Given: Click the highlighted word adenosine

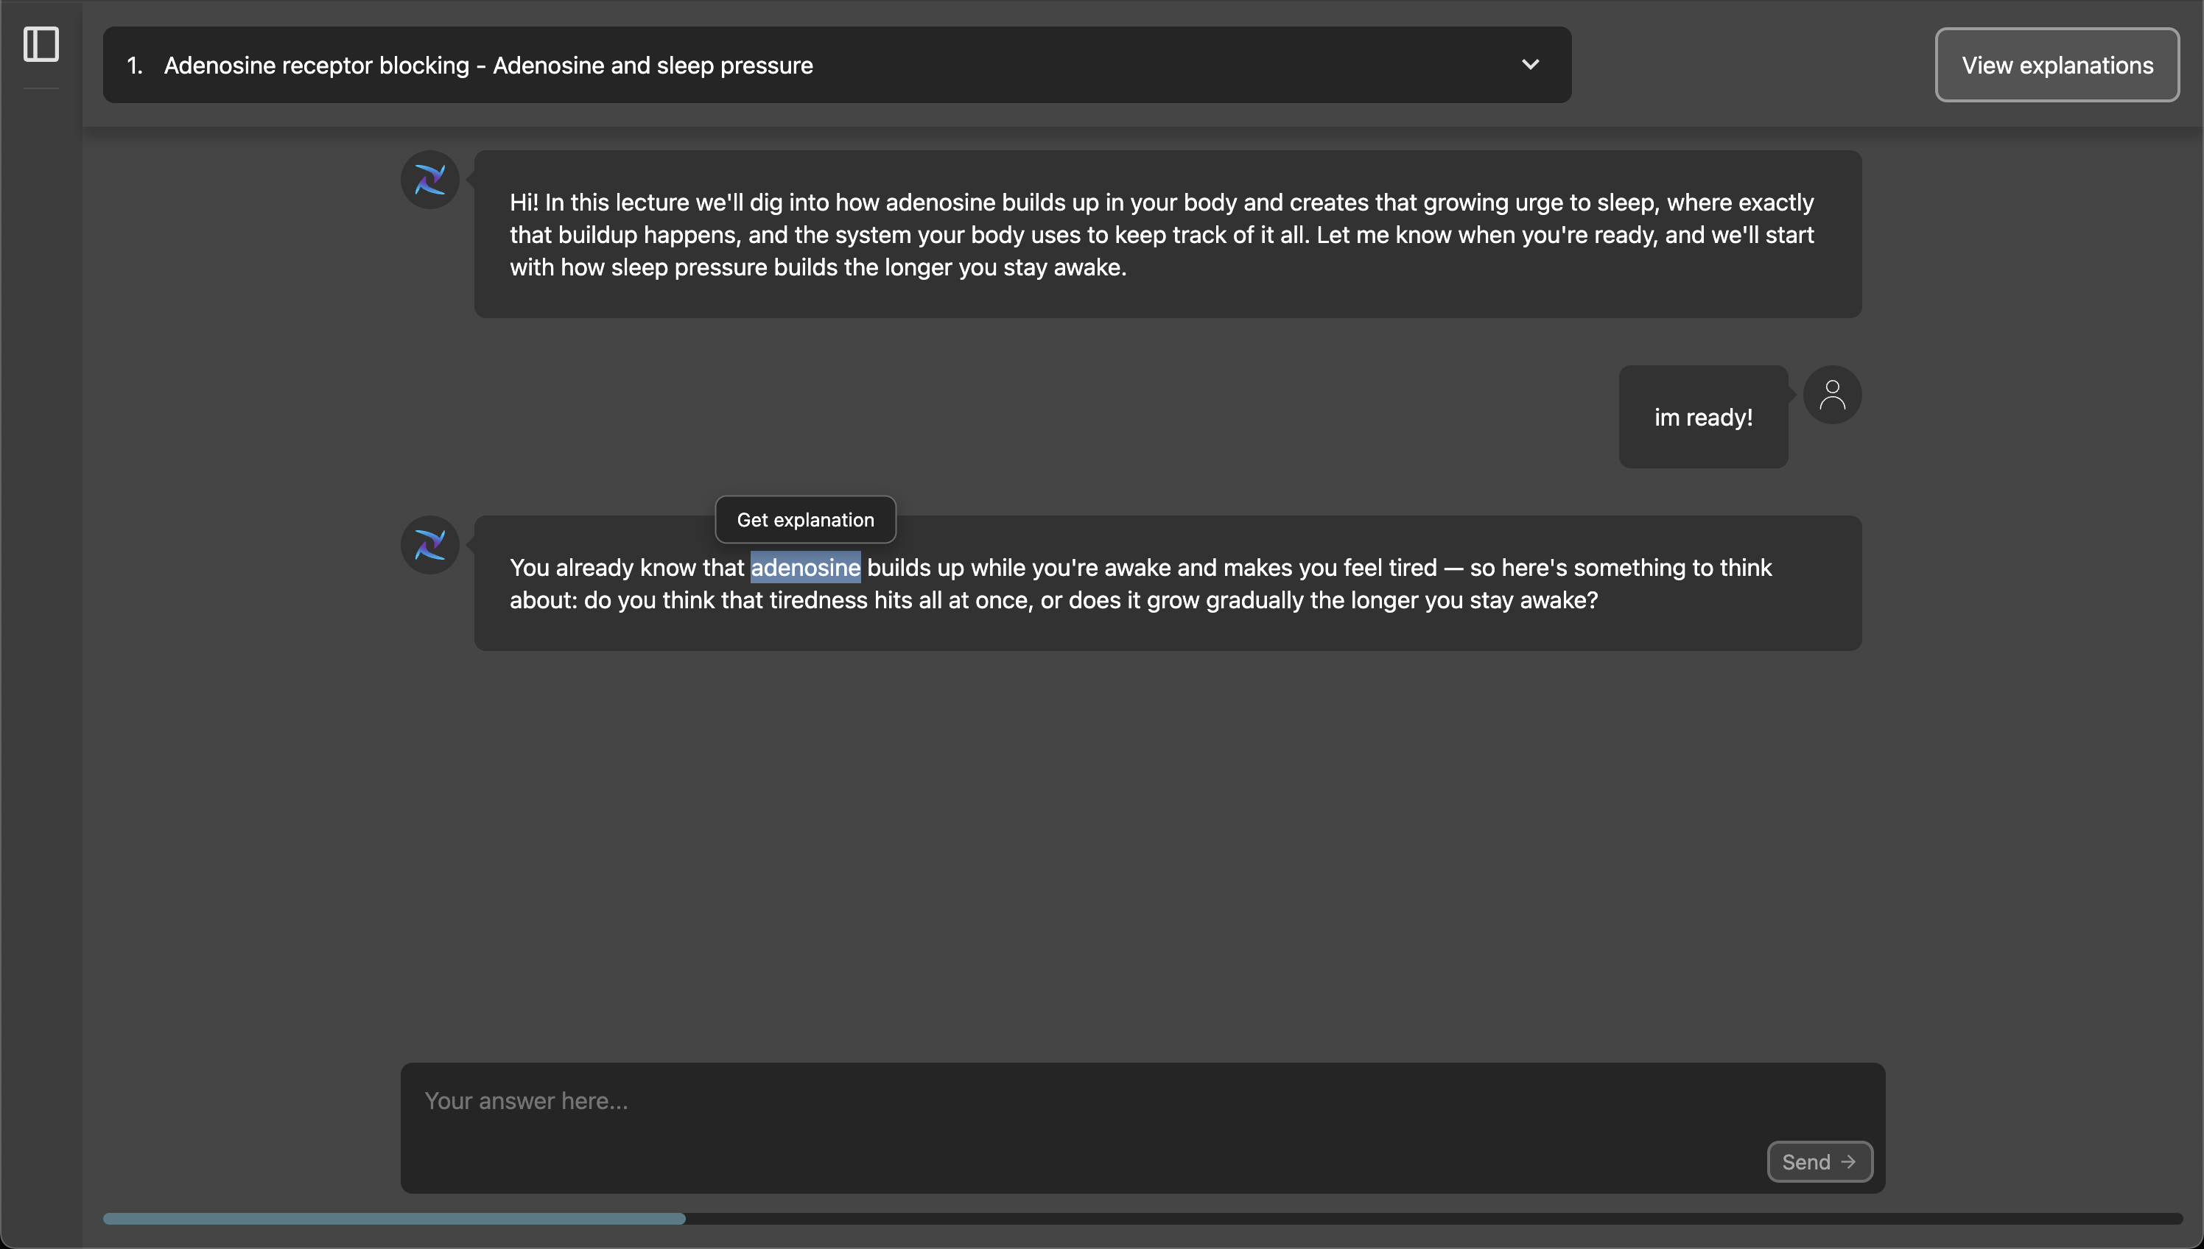Looking at the screenshot, I should (804, 567).
